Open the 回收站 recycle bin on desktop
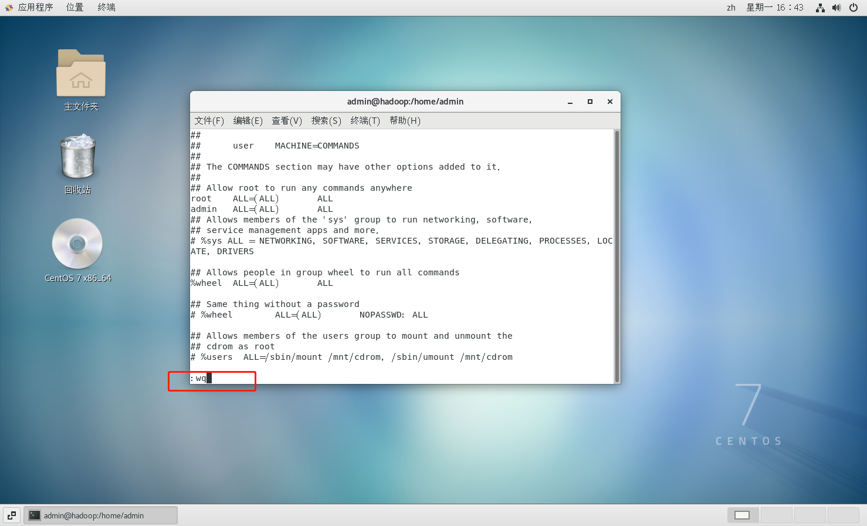This screenshot has height=526, width=867. [77, 157]
